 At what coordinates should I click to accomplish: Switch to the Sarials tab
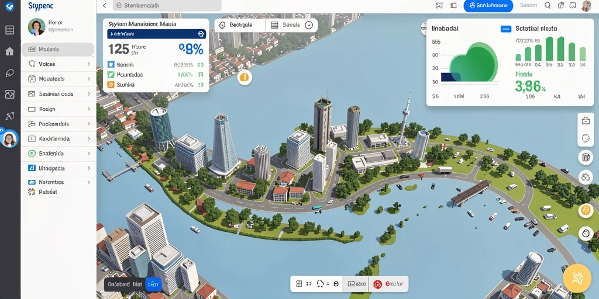[x=292, y=25]
